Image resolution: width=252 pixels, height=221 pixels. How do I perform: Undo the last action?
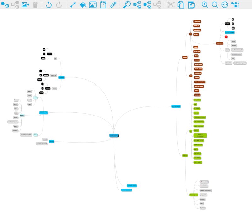coord(49,5)
